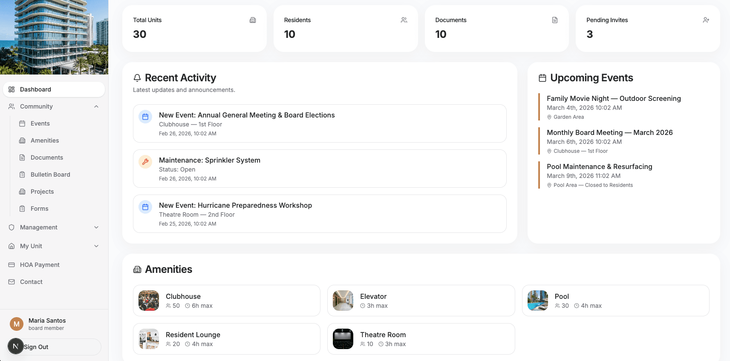Click the Bulletin Board clipboard icon
Viewport: 730px width, 361px height.
click(x=22, y=175)
